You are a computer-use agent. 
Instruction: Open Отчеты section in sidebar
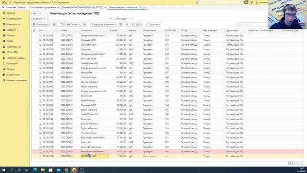(x=11, y=69)
